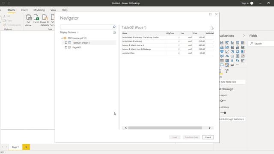Select the filled map visual

pyautogui.click(x=222, y=56)
